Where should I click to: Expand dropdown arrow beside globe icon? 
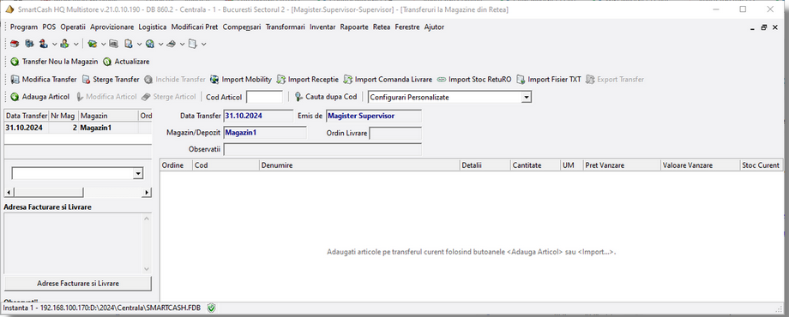pos(160,45)
